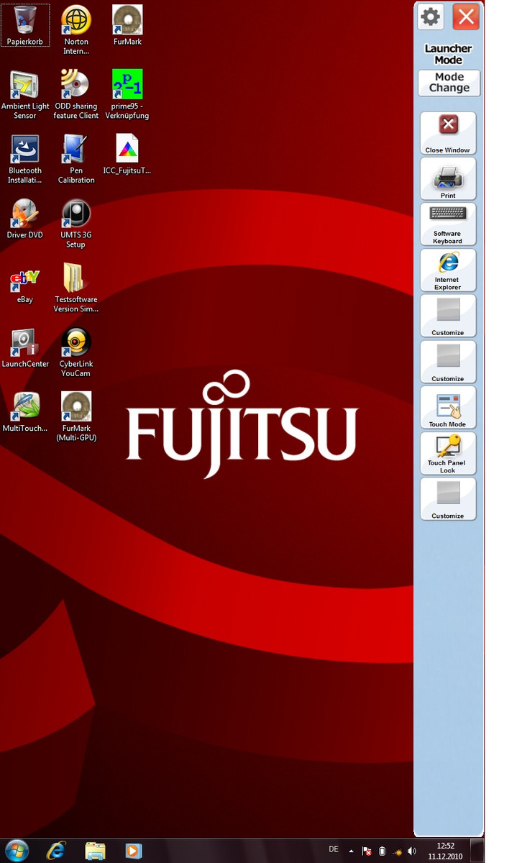517x863 pixels.
Task: Launch the Pen Calibration shortcut
Action: 76,159
